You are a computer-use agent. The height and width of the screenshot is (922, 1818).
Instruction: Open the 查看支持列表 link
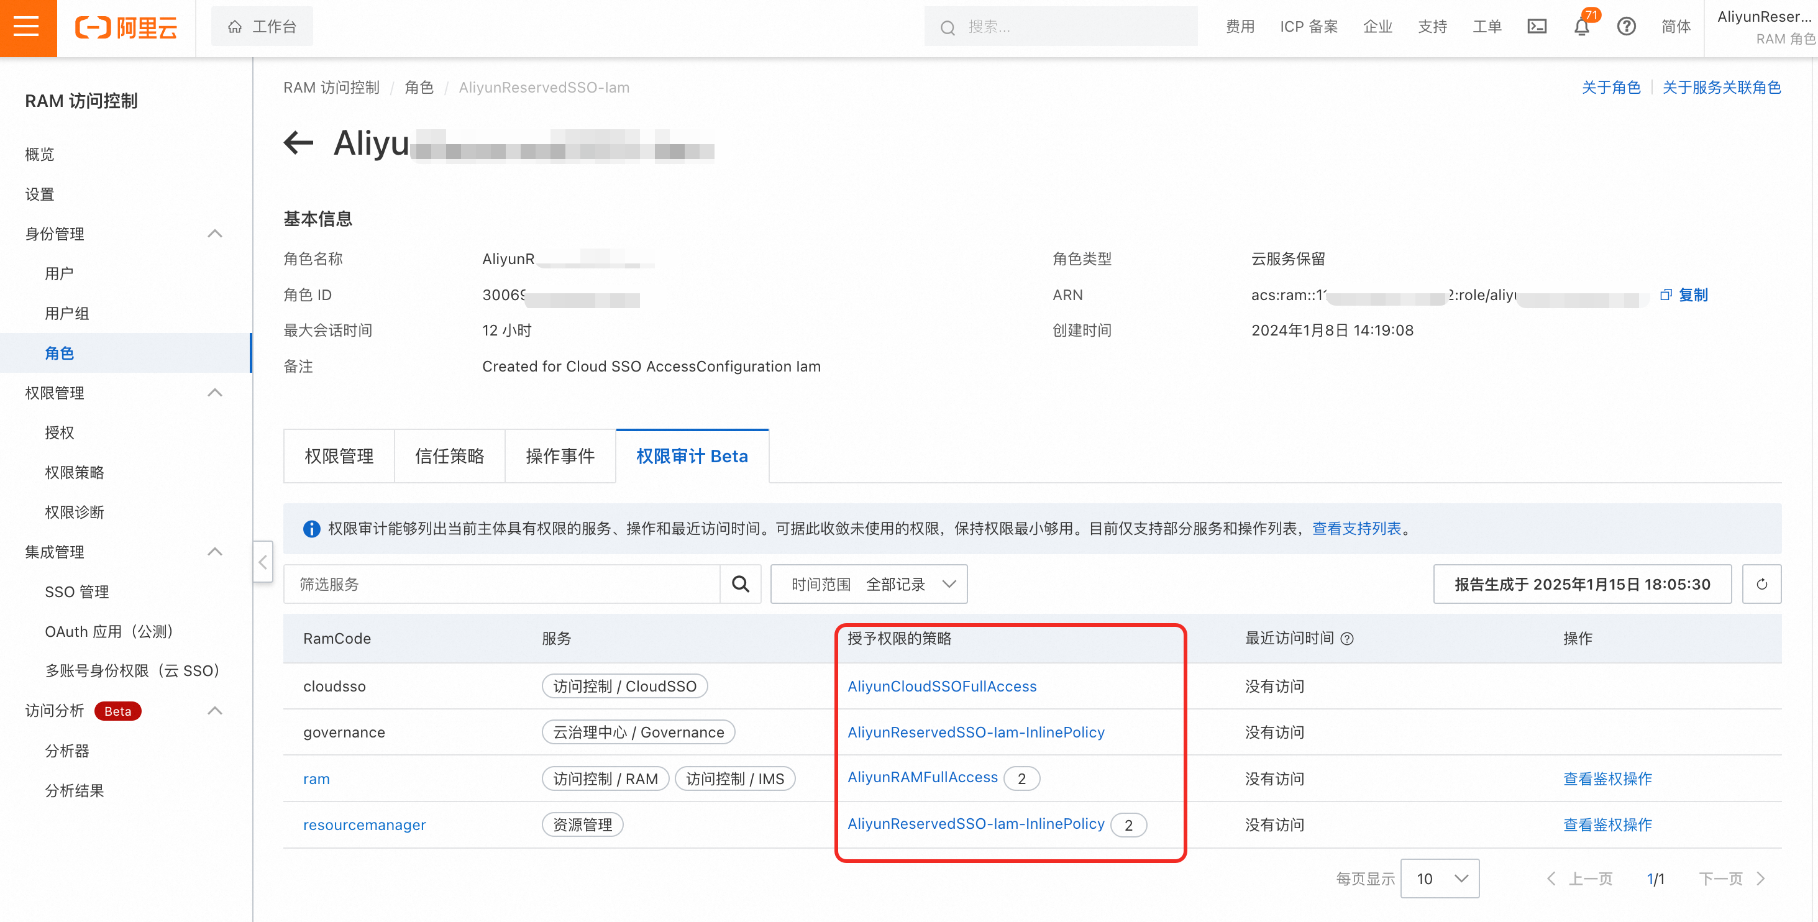1356,529
